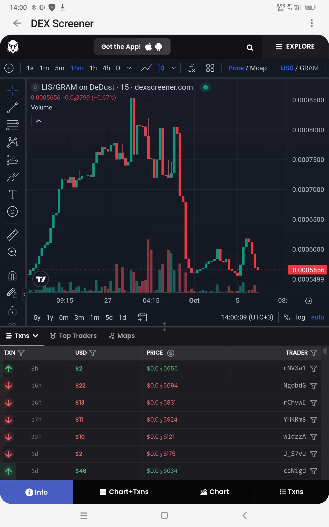Open the TXN column filter
The image size is (329, 527).
click(x=21, y=353)
